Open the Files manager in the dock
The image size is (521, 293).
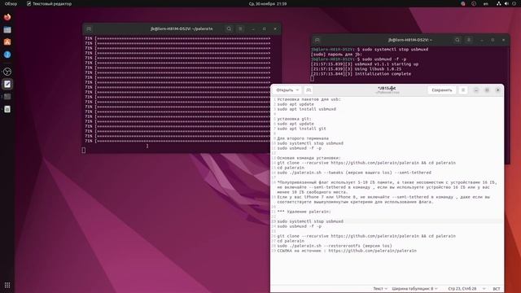point(7,29)
